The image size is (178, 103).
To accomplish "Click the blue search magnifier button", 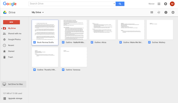I will point(120,4).
